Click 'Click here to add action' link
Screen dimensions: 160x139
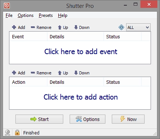pyautogui.click(x=81, y=97)
